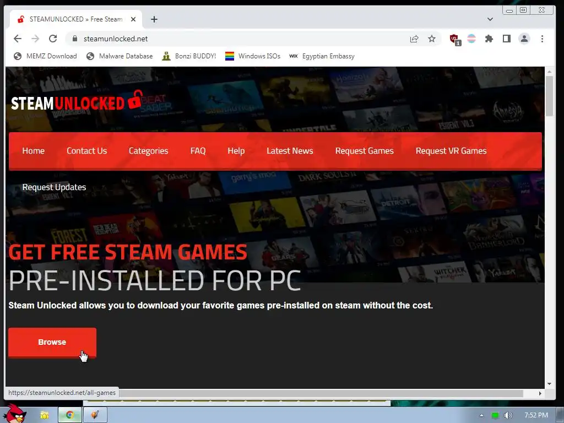Open the Help navigation item
The image size is (564, 423).
(236, 151)
